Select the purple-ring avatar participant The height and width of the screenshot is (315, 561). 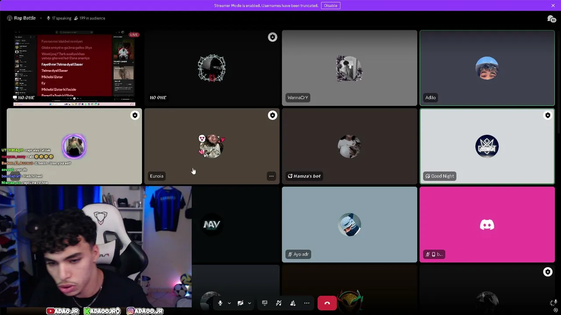[74, 146]
